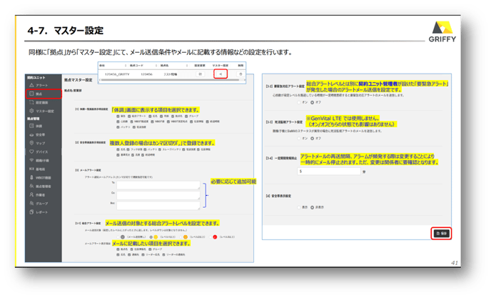Click the マップ pin icon in sidebar
The width and height of the screenshot is (491, 298).
tap(31, 143)
